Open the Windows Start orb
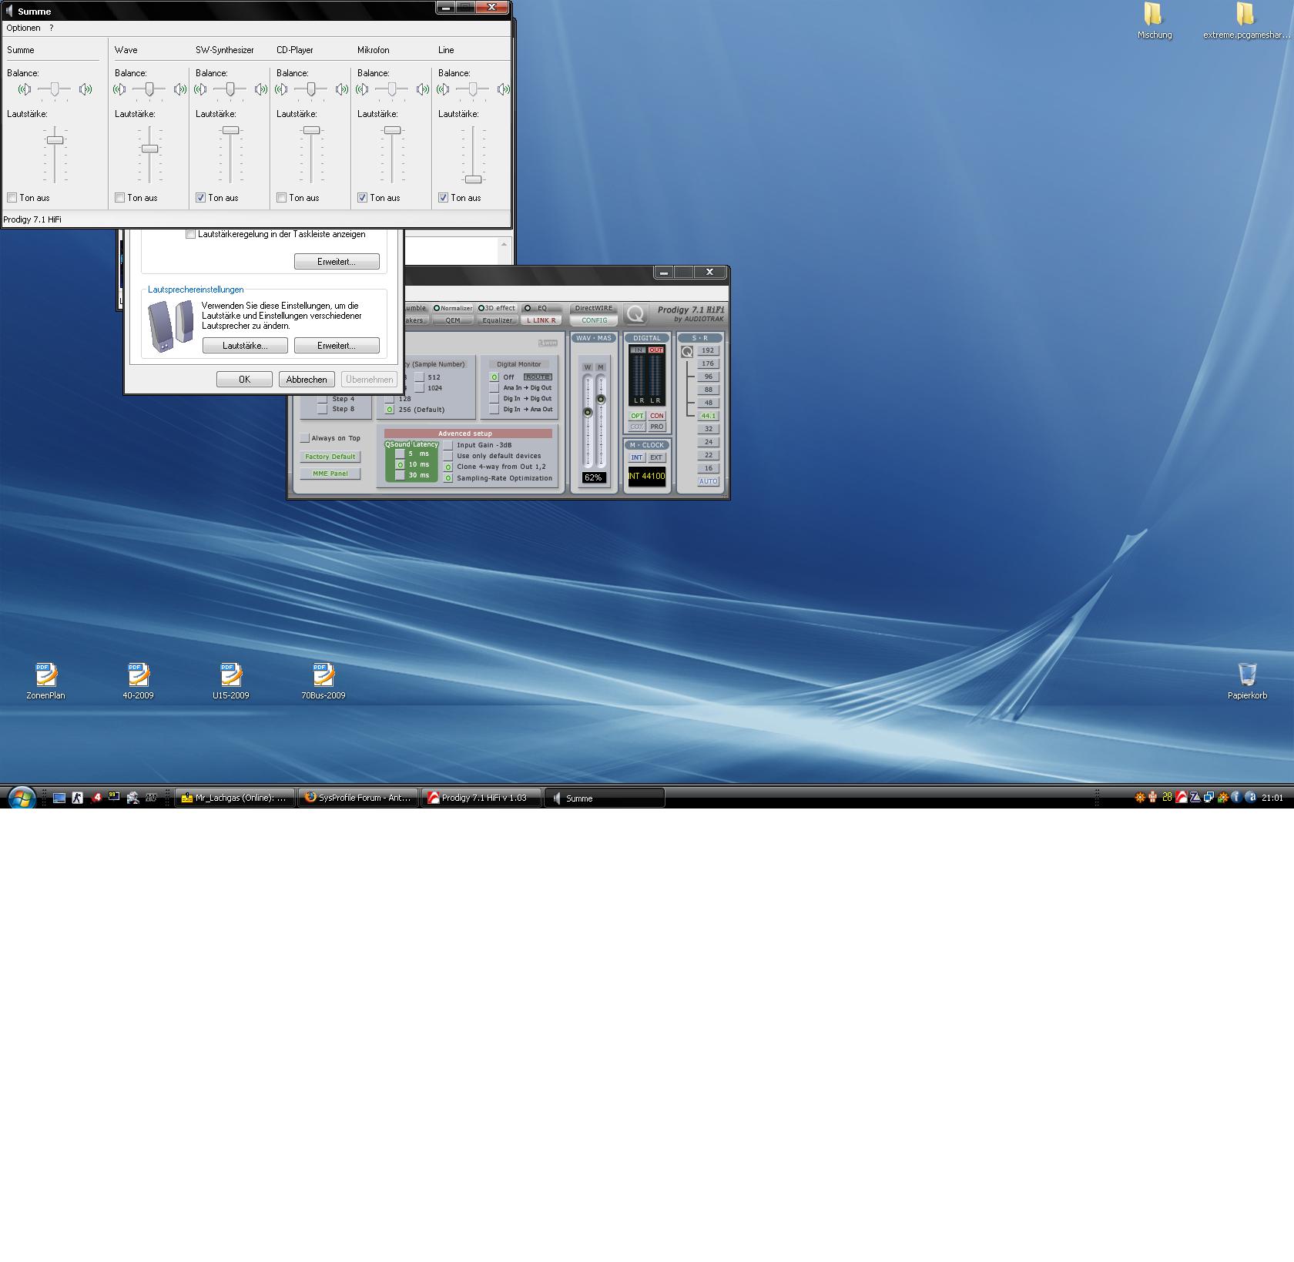Image resolution: width=1294 pixels, height=1262 pixels. (x=21, y=798)
